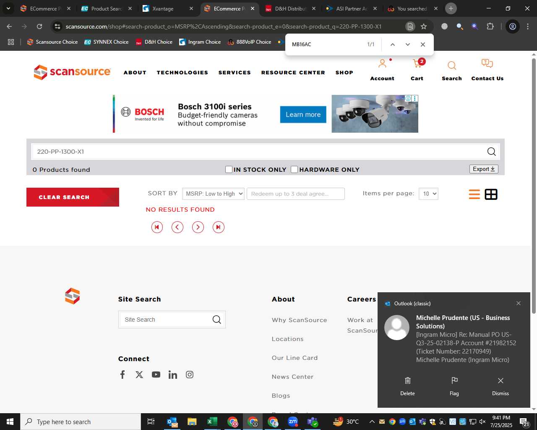Flag the email in Outlook notification

click(454, 386)
